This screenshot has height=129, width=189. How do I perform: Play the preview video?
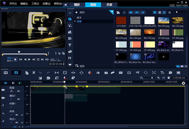point(15,59)
